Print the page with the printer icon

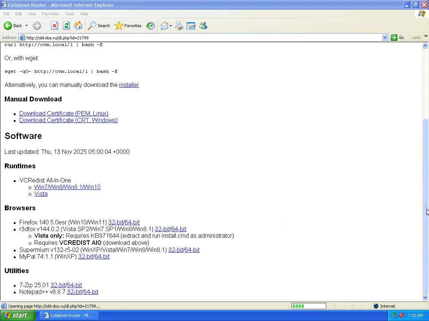(x=179, y=26)
